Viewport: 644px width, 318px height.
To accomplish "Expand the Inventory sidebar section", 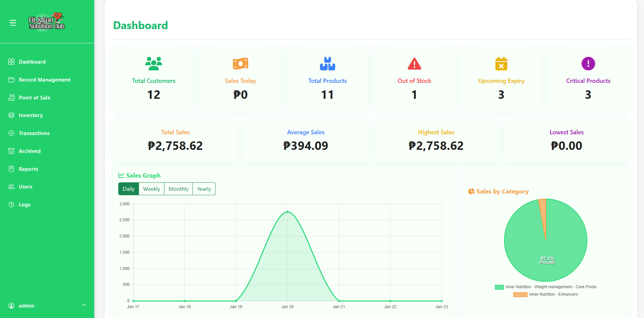I will 31,115.
